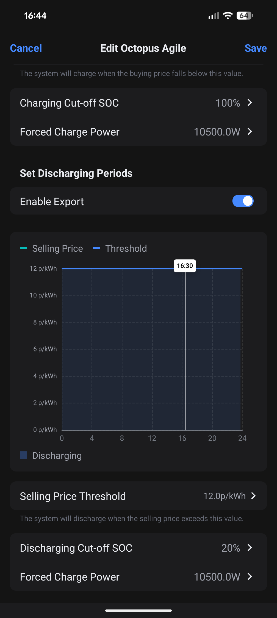
Task: Tap the status bar clock
Action: (35, 16)
